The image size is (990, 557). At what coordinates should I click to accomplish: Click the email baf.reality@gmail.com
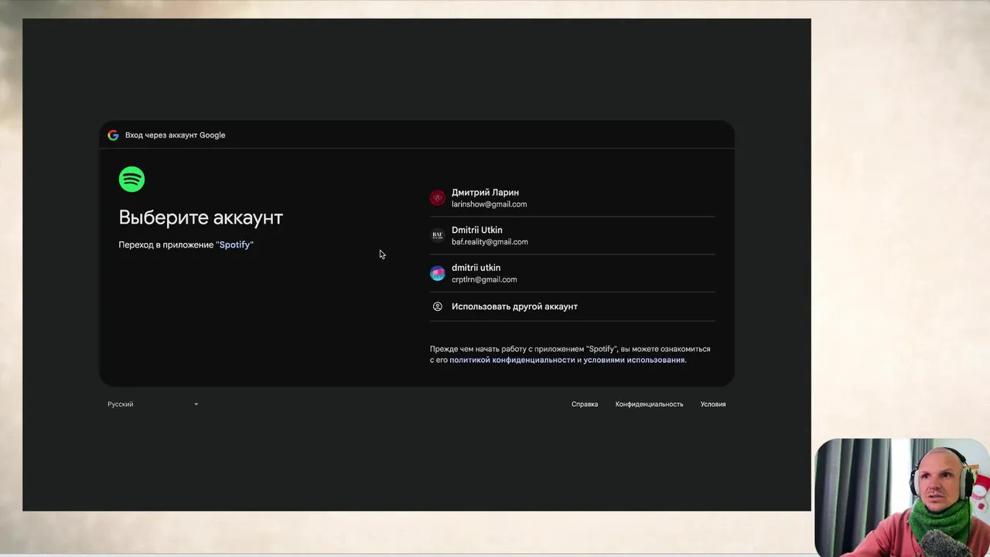490,241
